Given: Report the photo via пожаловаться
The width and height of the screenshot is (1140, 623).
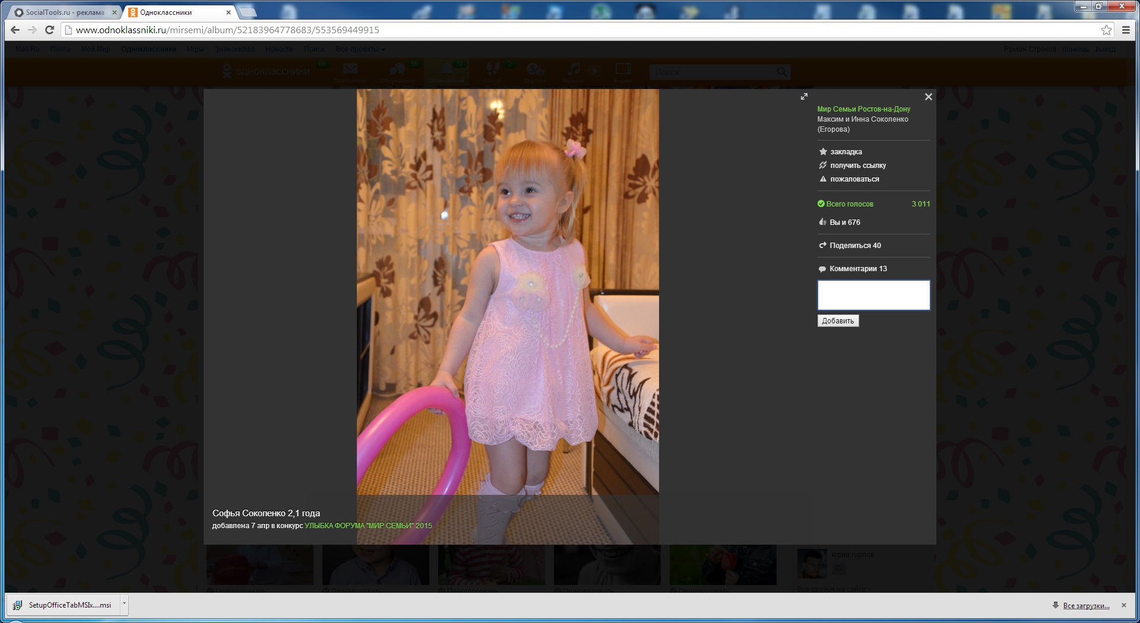Looking at the screenshot, I should [x=849, y=179].
